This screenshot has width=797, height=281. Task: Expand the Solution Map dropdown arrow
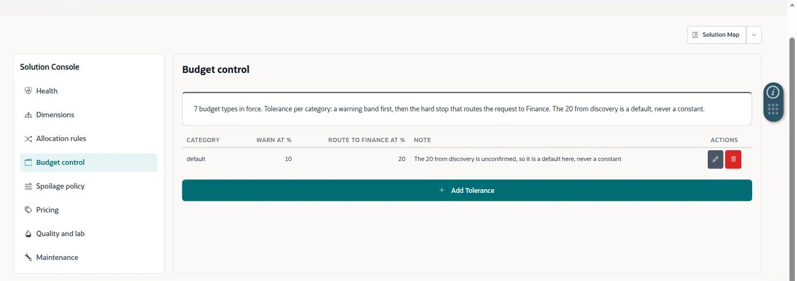point(754,35)
